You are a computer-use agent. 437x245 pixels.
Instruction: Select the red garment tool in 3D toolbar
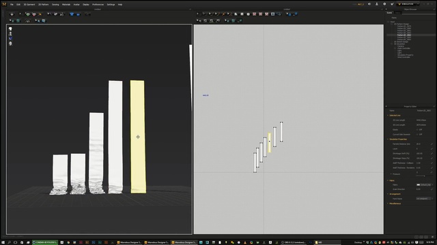[x=34, y=14]
